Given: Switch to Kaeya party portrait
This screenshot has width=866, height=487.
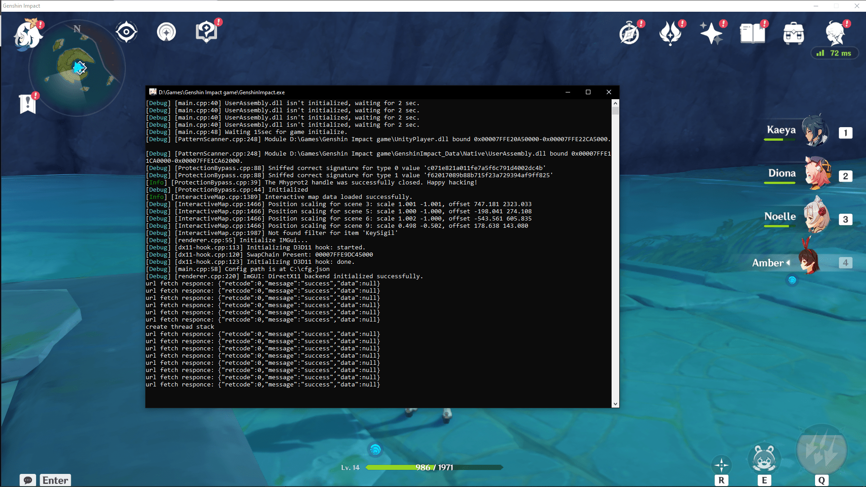Looking at the screenshot, I should [x=815, y=131].
